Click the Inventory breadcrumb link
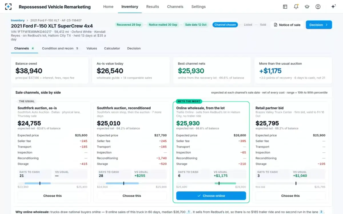Viewport: 343px width, 214px height. click(x=18, y=21)
